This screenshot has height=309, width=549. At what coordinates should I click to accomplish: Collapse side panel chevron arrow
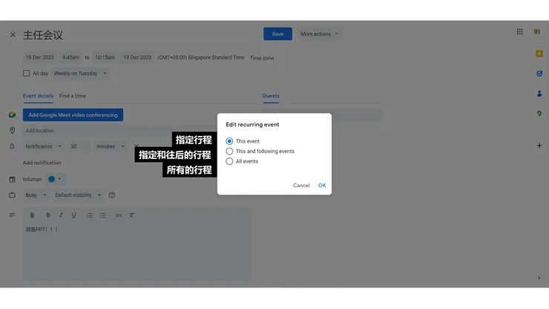pos(539,278)
